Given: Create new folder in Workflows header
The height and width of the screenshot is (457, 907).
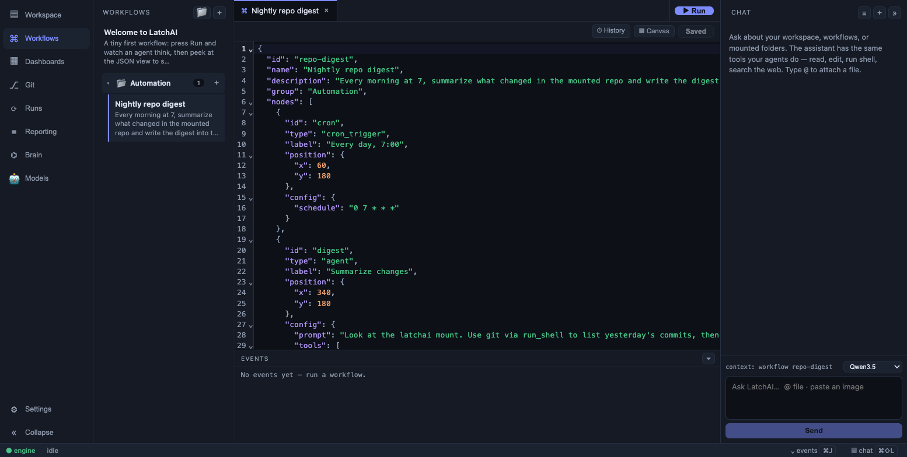Looking at the screenshot, I should (x=201, y=12).
